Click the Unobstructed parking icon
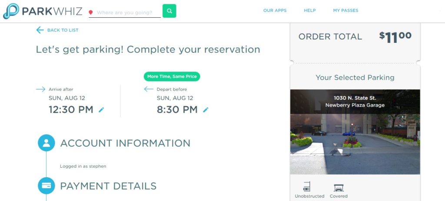 coord(307,187)
